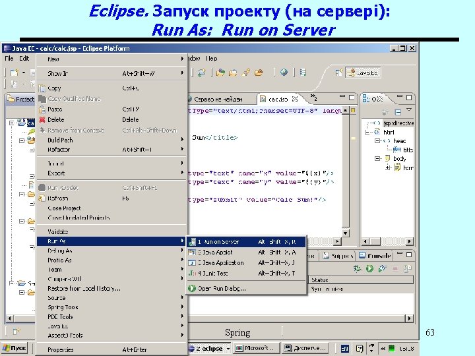The height and width of the screenshot is (356, 475).
Task: Select Paste in context menu
Action: [x=111, y=109]
